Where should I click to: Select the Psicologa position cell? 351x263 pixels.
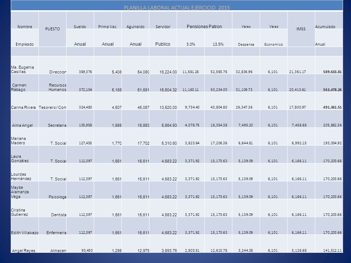point(57,197)
